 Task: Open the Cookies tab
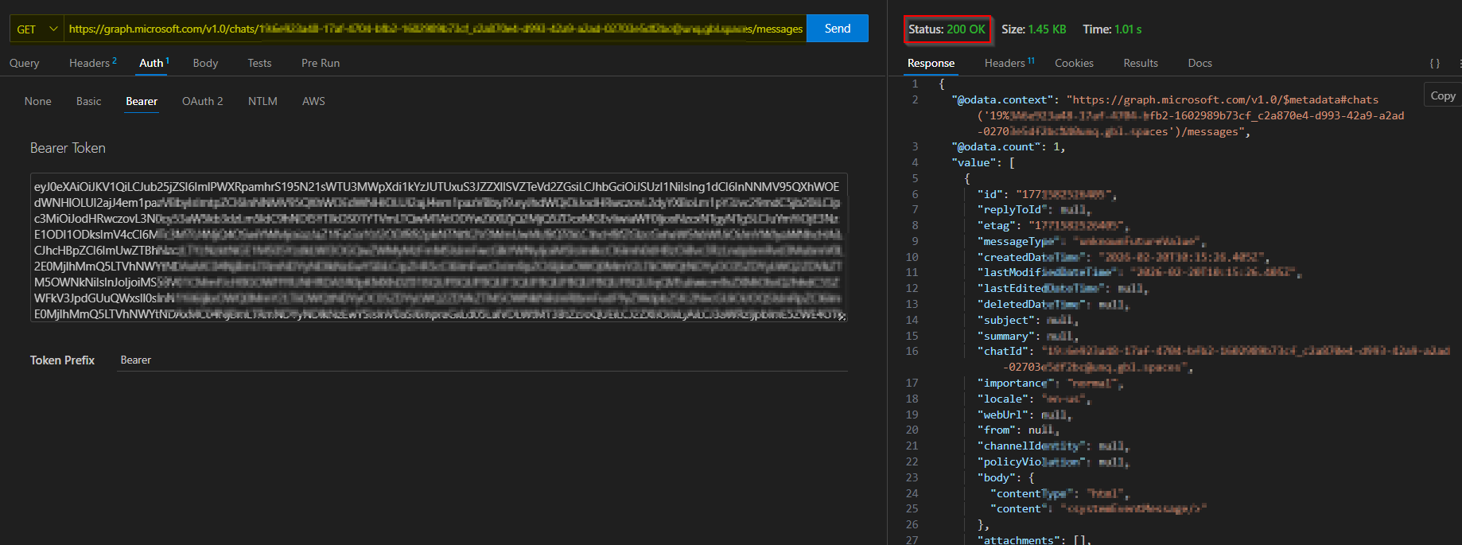[1074, 63]
